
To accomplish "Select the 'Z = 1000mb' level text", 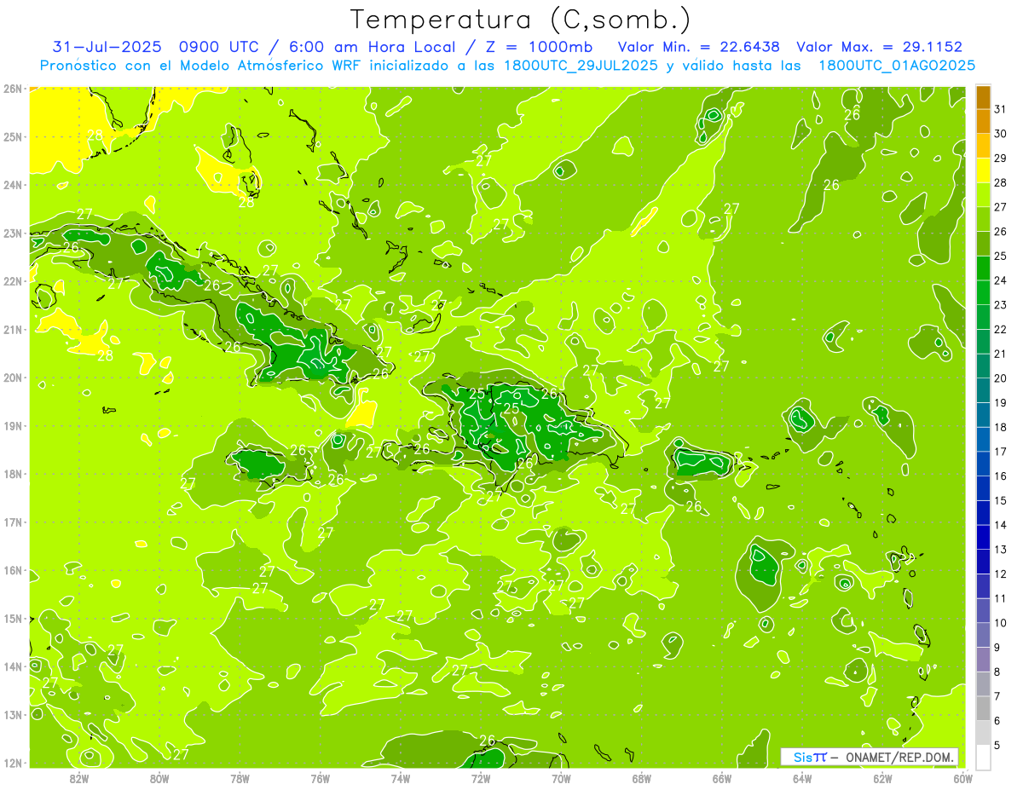I will click(539, 47).
